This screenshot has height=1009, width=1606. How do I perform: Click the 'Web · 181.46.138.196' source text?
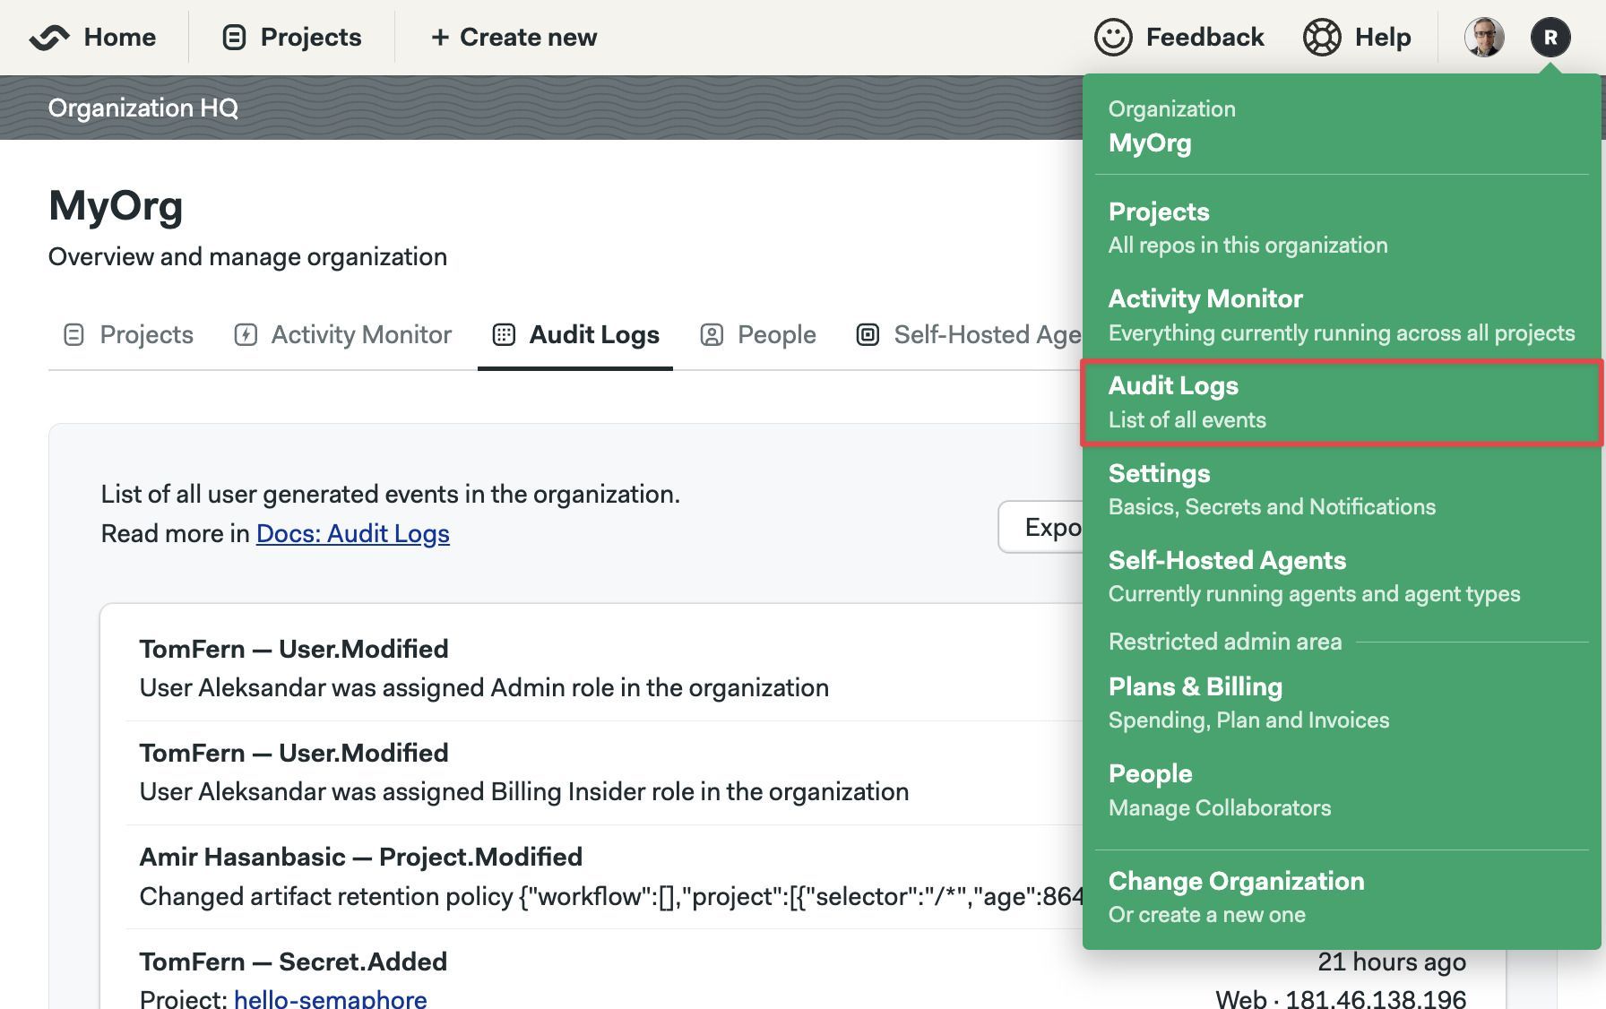click(1341, 998)
